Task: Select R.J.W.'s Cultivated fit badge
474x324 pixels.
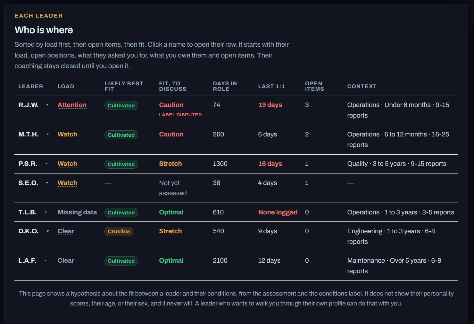Action: (121, 105)
